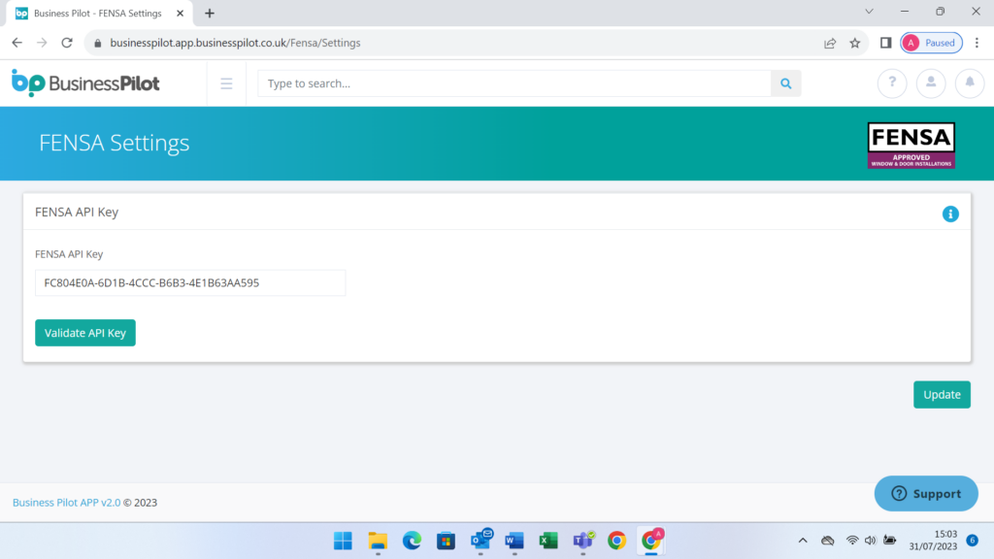Open the volume control
Image resolution: width=994 pixels, height=559 pixels.
[x=871, y=541]
